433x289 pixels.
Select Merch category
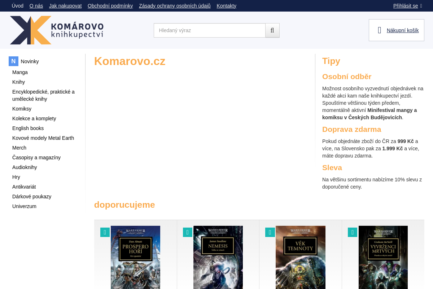(x=19, y=148)
